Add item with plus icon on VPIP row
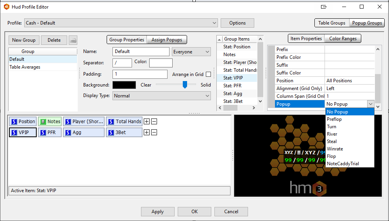 pos(146,133)
